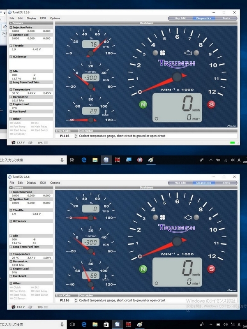
Task: Click the barometric reading 1031 hPa
Action: (18, 265)
